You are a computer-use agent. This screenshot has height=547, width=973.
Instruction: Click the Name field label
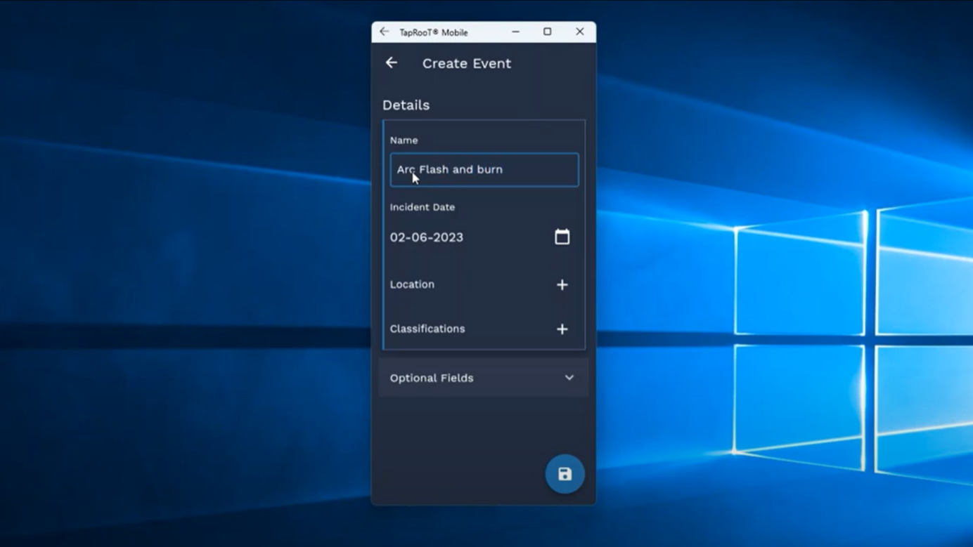404,140
